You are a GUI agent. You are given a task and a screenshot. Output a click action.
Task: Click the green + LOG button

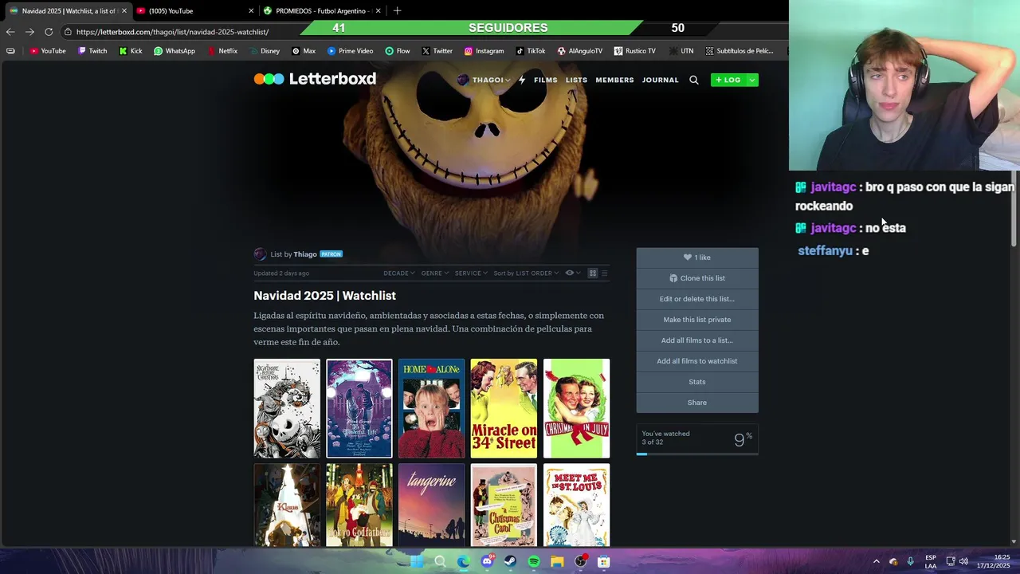click(728, 80)
